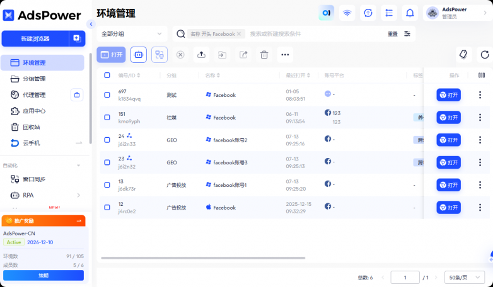This screenshot has height=287, width=493.
Task: Tick checkbox for profile 13
Action: point(107,185)
